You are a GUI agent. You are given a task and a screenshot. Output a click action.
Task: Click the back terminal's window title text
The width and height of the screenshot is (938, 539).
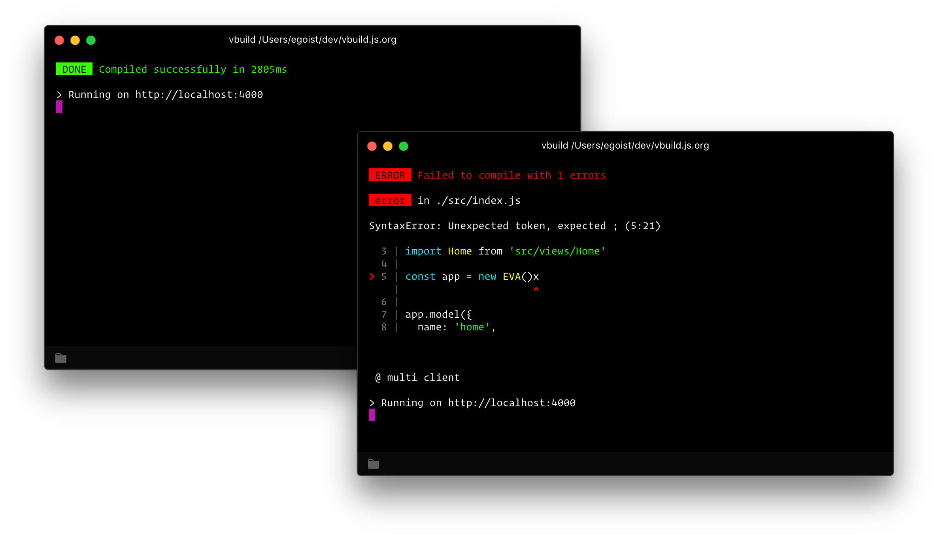[x=312, y=40]
